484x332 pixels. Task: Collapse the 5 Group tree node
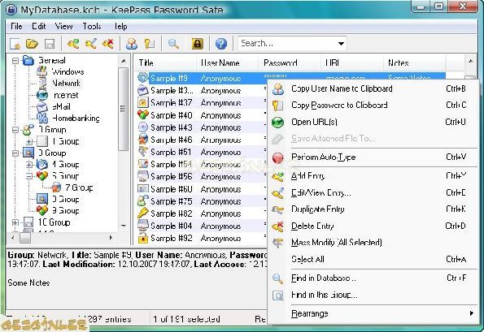[x=29, y=176]
